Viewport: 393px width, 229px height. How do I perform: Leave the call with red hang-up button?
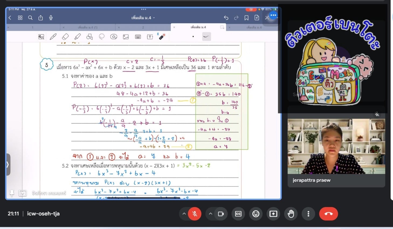pos(328,214)
